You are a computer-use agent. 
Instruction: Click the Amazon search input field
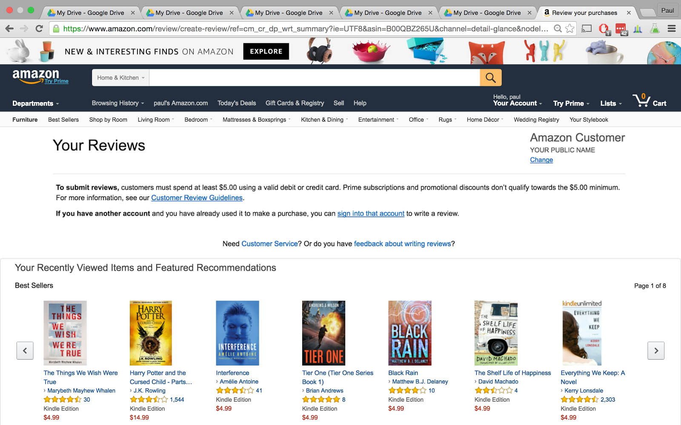point(315,77)
